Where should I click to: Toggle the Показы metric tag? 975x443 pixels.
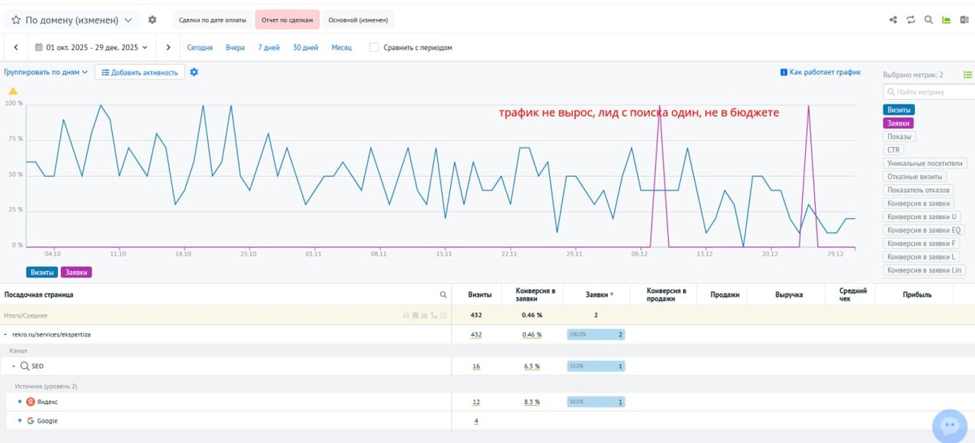(x=899, y=136)
